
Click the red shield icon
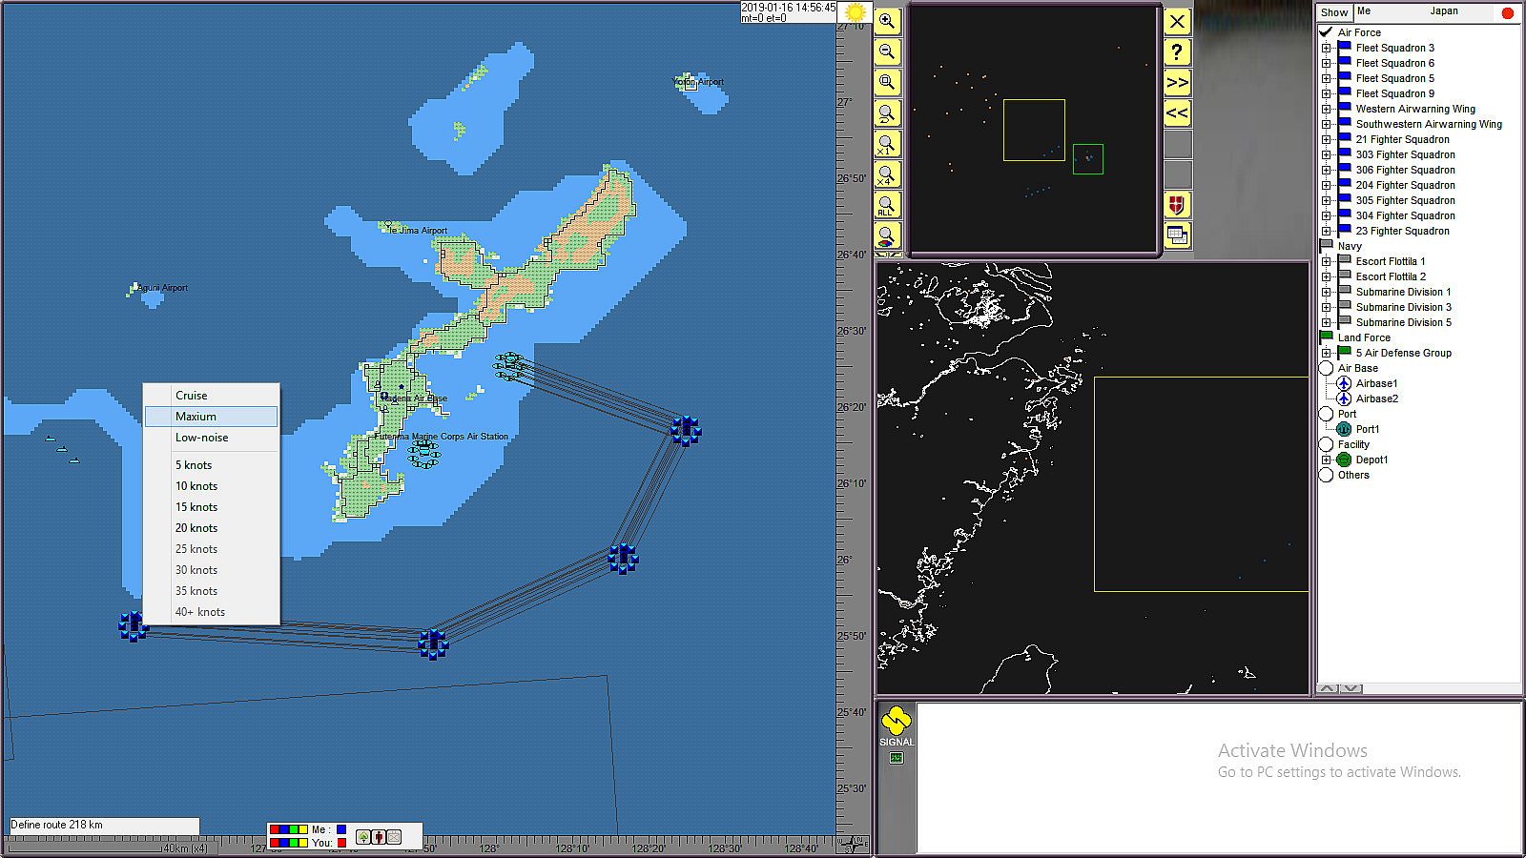pos(1177,205)
